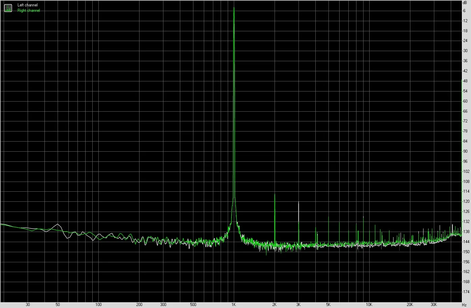Click the -60 dB scale value
Screen dimensions: 471x308
click(465, 101)
